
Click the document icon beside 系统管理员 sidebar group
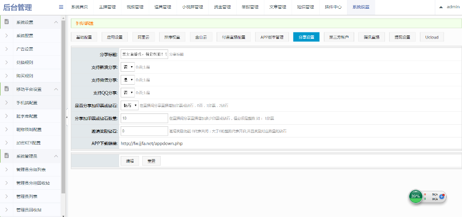point(7,156)
